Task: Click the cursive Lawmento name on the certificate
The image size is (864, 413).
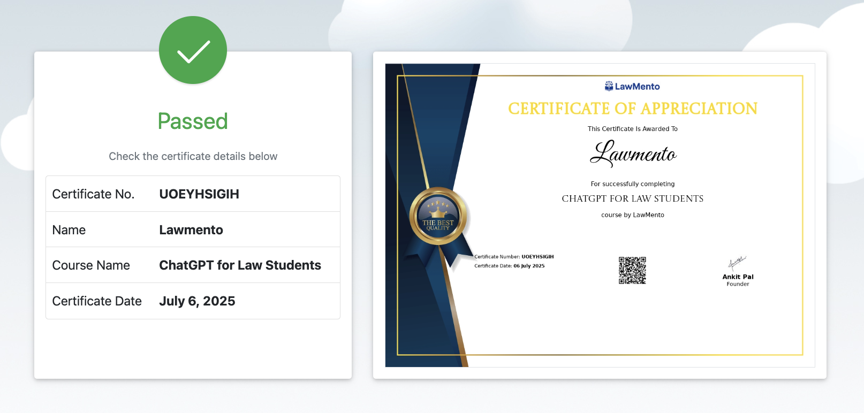Action: click(633, 154)
